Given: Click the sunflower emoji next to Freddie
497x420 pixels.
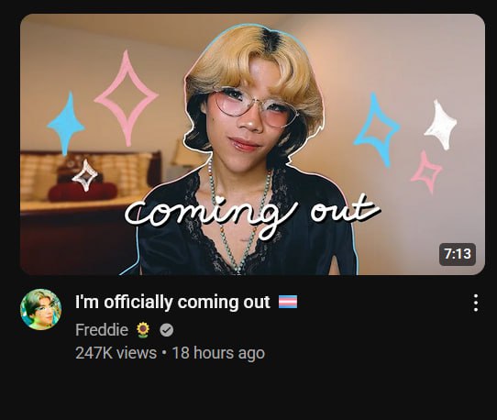Looking at the screenshot, I should pos(143,330).
